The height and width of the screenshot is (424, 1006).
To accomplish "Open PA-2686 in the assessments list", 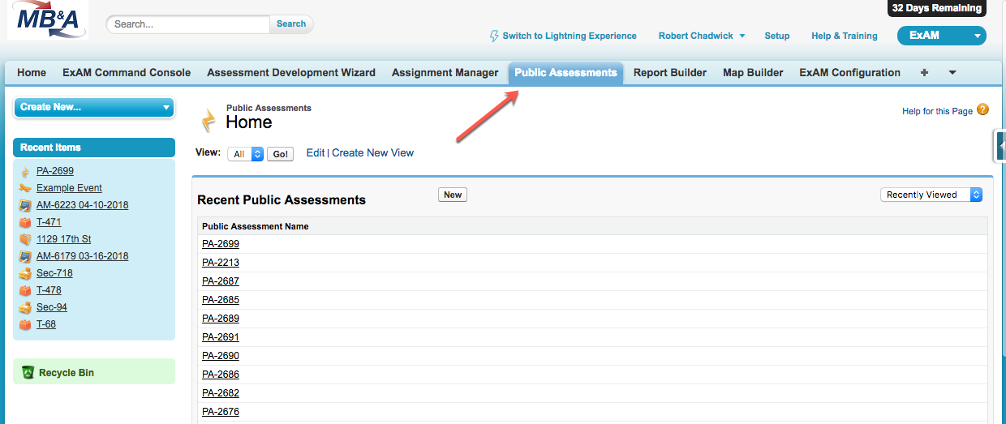I will [x=221, y=375].
